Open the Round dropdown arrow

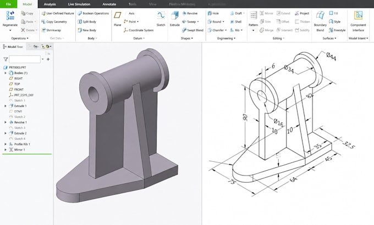[x=223, y=21]
